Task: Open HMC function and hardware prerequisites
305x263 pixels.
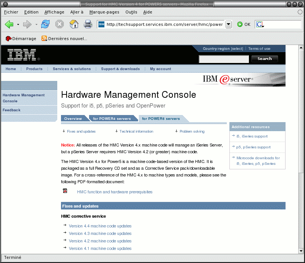Action: tap(115, 192)
